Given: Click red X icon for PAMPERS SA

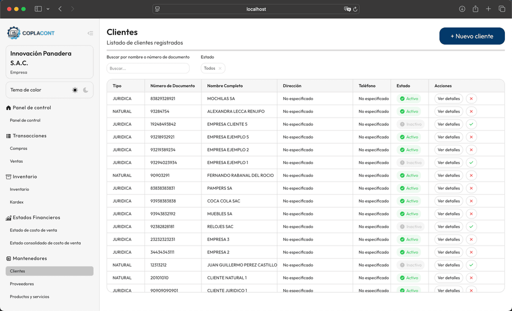Looking at the screenshot, I should (471, 188).
